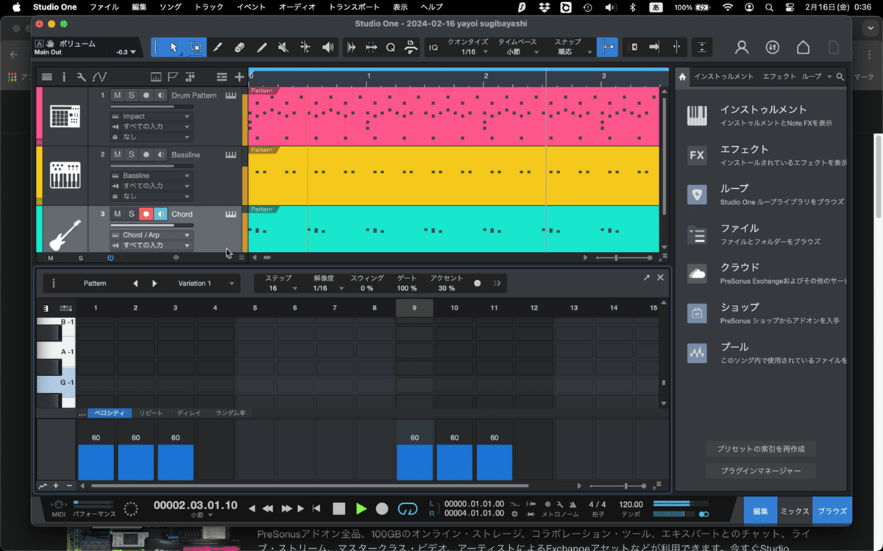This screenshot has width=883, height=551.
Task: Select the Range tool
Action: 196,47
